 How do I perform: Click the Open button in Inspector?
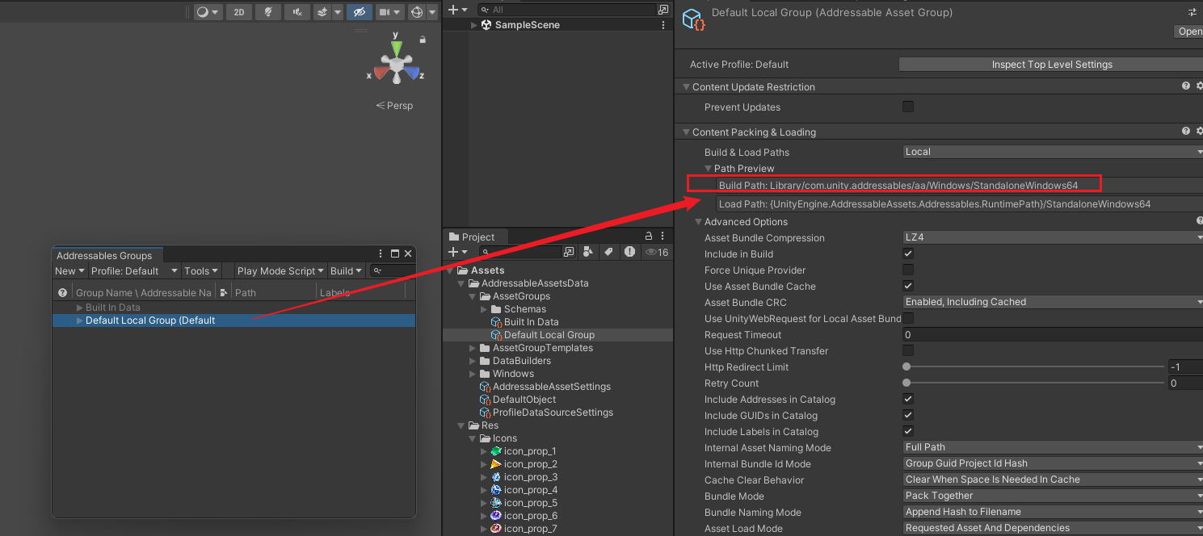[x=1188, y=31]
